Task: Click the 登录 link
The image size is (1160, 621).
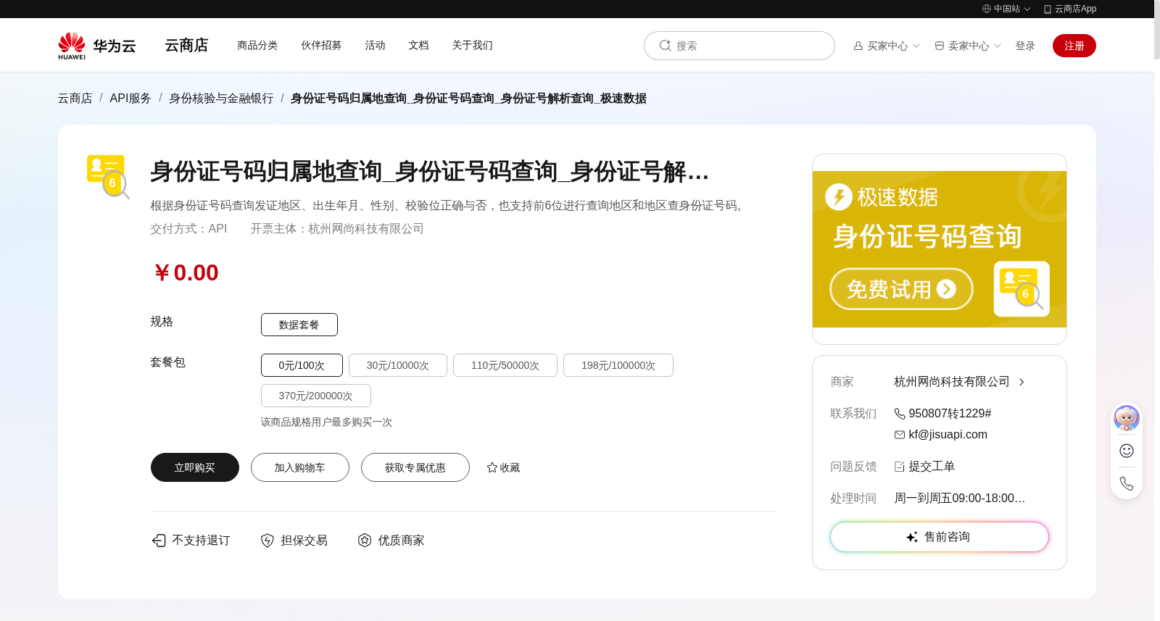Action: click(x=1025, y=46)
